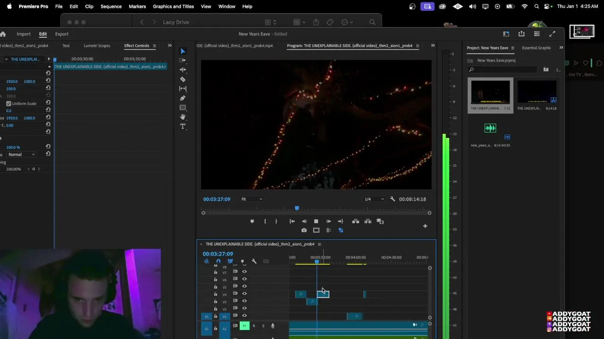Select the Pen tool
Viewport: 604px width, 339px height.
tap(183, 98)
